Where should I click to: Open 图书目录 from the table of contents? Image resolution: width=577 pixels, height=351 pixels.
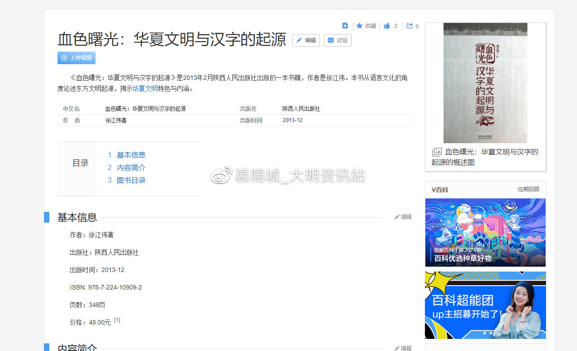tap(131, 180)
